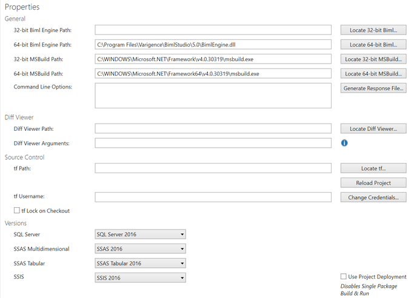Viewport: 411px width, 298px height.
Task: Click the Locate tf button
Action: pos(373,168)
